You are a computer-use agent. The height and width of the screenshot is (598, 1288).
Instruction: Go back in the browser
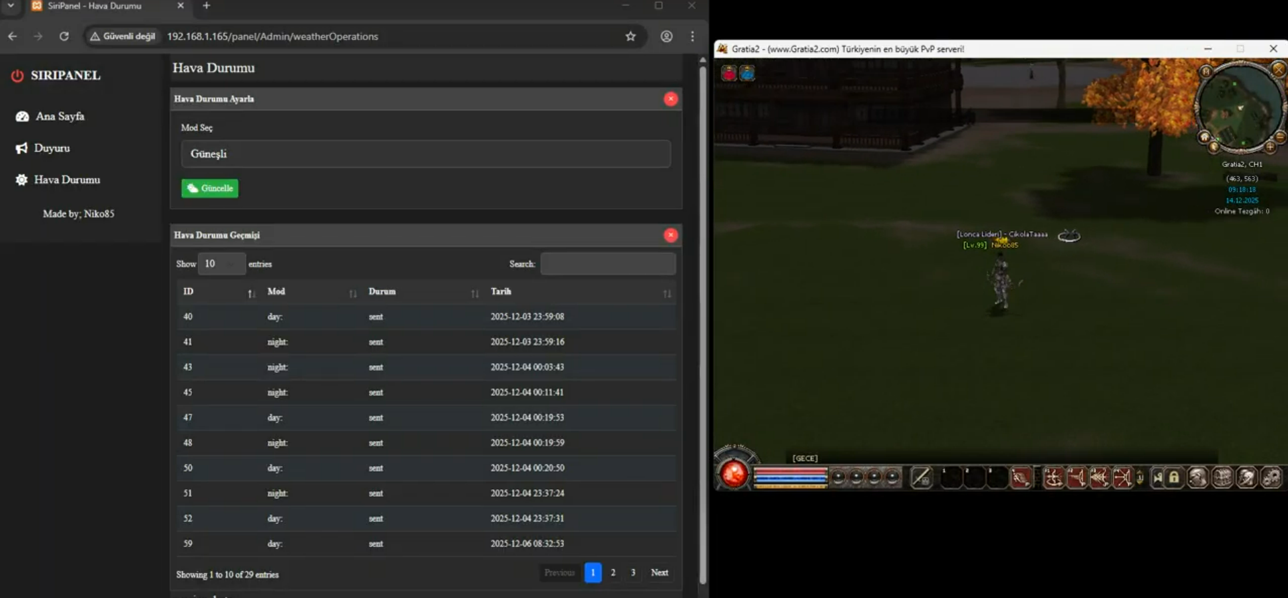[13, 36]
